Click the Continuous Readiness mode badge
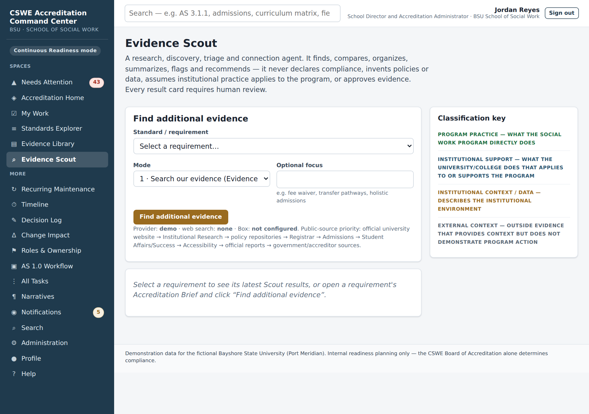Screen dimensions: 589x414 (x=55, y=51)
